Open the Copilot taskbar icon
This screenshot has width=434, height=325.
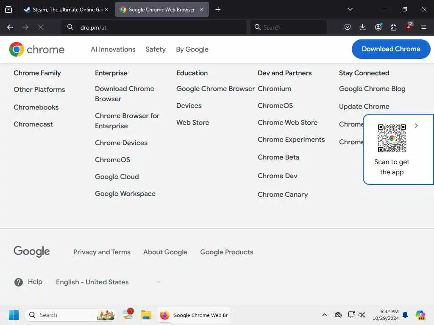pyautogui.click(x=420, y=315)
